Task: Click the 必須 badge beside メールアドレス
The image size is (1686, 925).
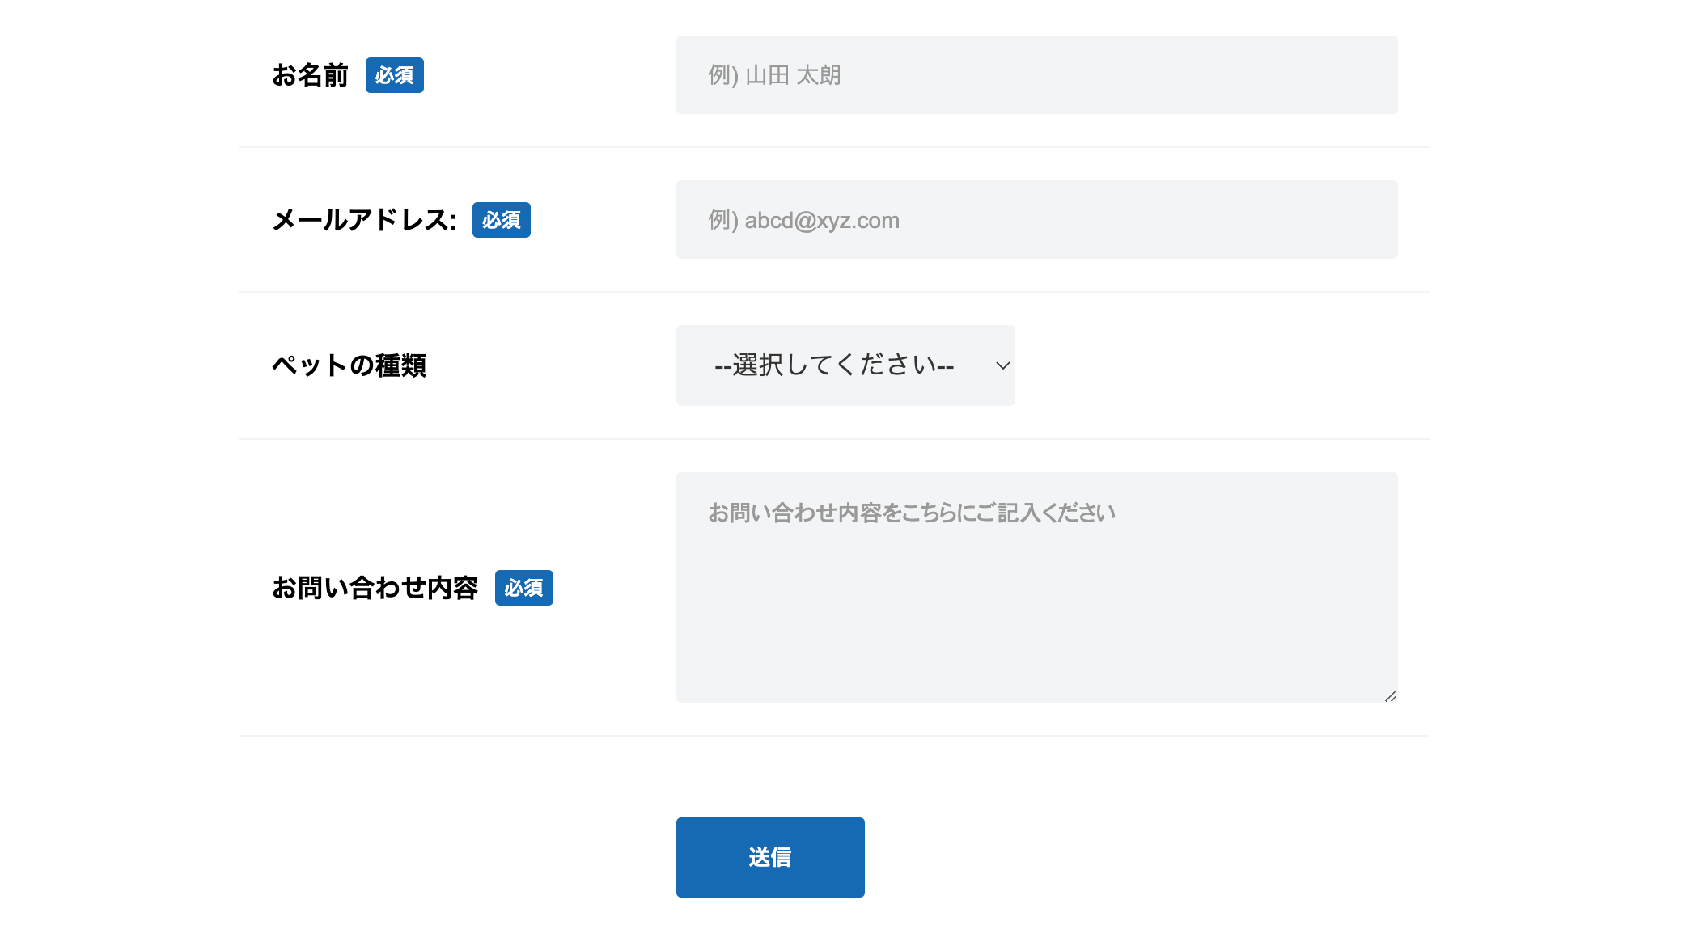Action: pos(502,220)
